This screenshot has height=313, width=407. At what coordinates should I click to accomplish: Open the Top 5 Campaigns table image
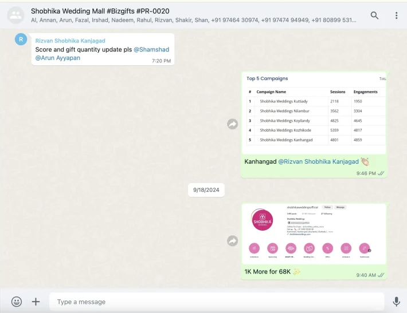coord(314,113)
